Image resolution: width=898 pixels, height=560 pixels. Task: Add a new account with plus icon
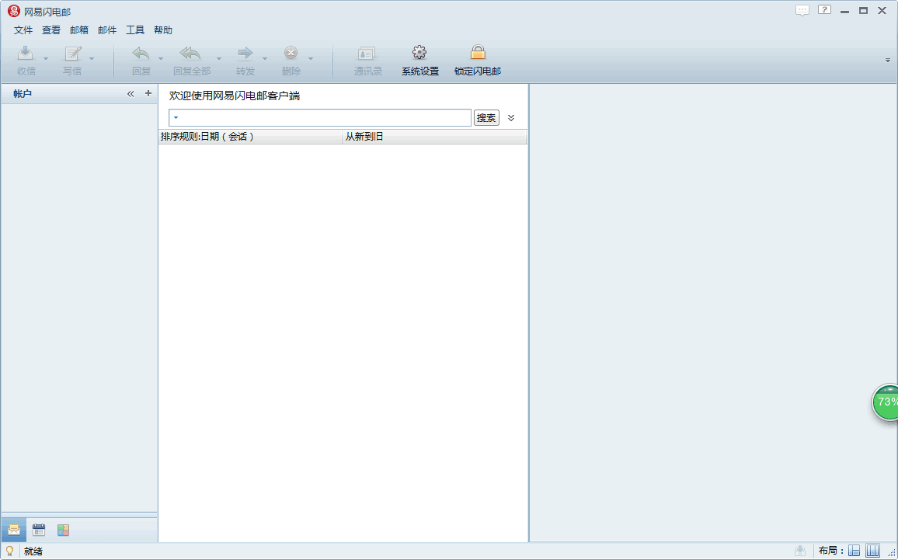[x=148, y=93]
